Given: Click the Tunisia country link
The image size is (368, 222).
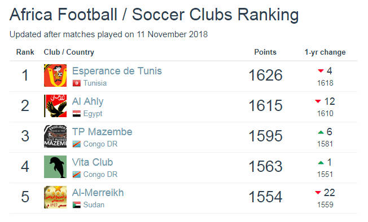Looking at the screenshot, I should tap(95, 83).
